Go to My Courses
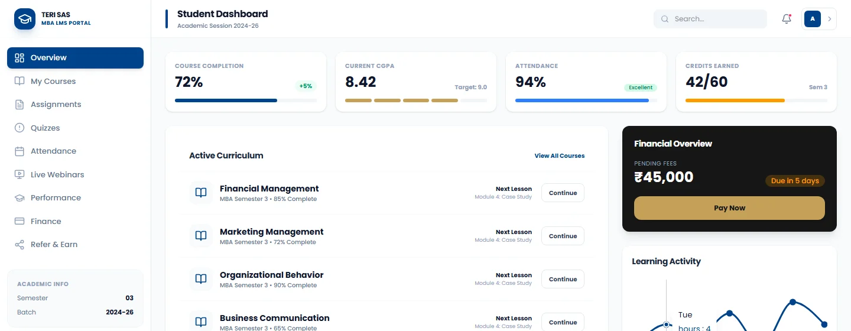This screenshot has width=851, height=331. pos(75,81)
